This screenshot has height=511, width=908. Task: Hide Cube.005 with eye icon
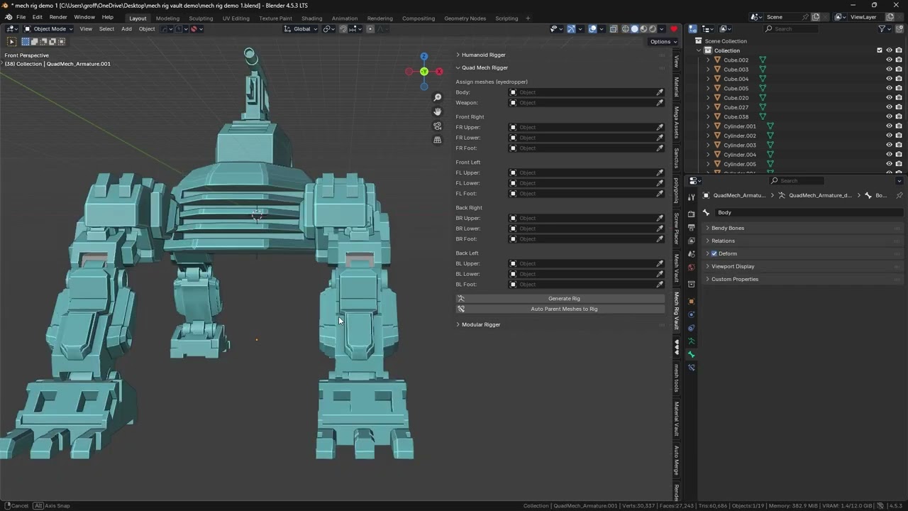[x=889, y=89]
